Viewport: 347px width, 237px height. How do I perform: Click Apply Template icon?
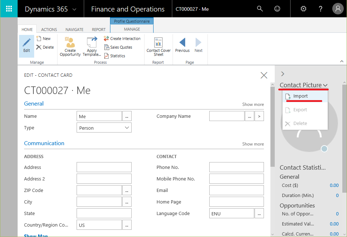click(x=92, y=46)
